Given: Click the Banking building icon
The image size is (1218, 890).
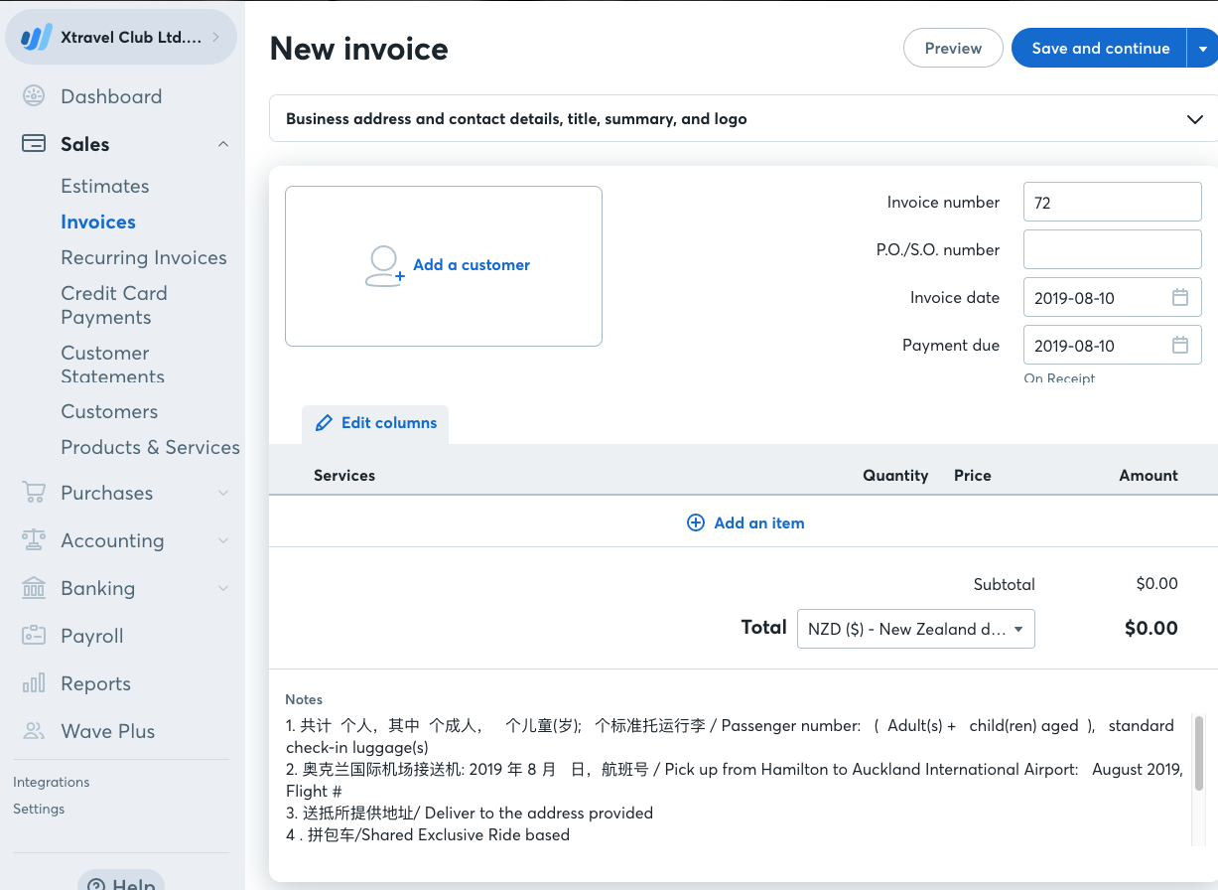Looking at the screenshot, I should tap(34, 588).
